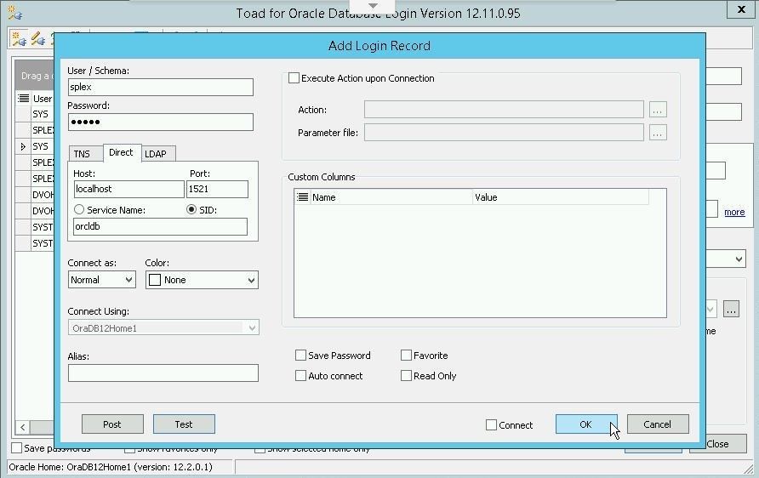Viewport: 759px width, 478px height.
Task: Open the Color dropdown
Action: (251, 280)
